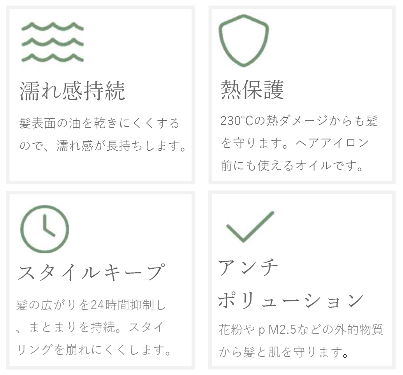Click the ポリューション heading line
Screen dimensions: 403x375
(x=291, y=301)
